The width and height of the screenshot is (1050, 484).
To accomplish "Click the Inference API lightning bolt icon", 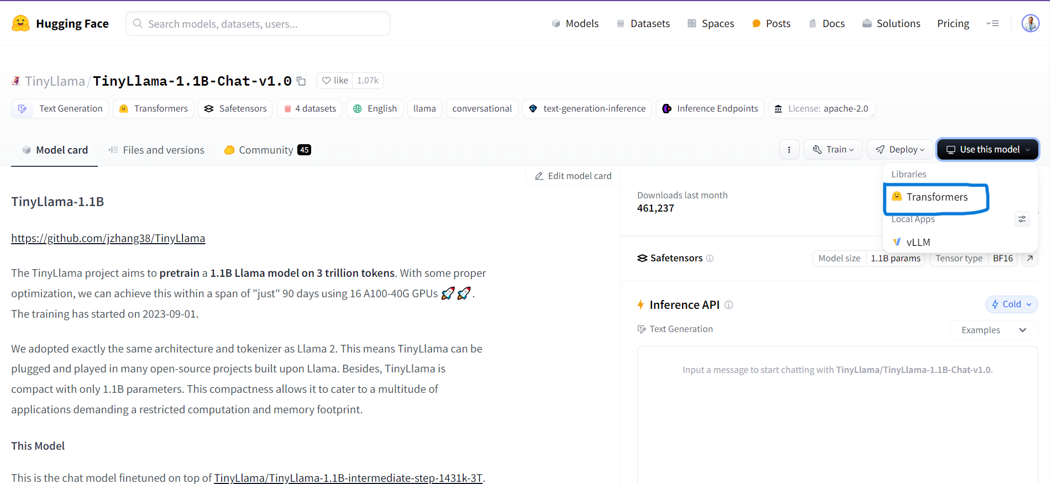I will [641, 305].
